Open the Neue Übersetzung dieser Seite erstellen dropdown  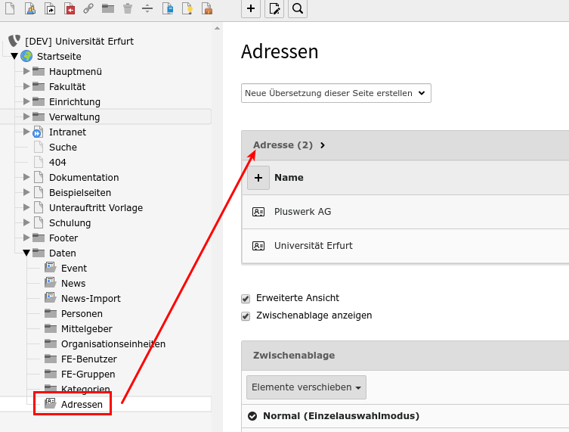tap(336, 93)
